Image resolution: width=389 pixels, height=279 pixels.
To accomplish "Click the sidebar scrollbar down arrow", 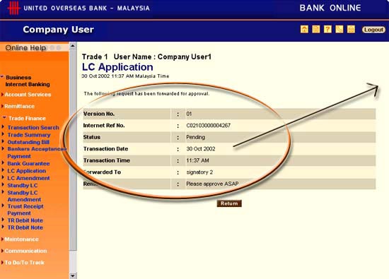I will [x=73, y=275].
